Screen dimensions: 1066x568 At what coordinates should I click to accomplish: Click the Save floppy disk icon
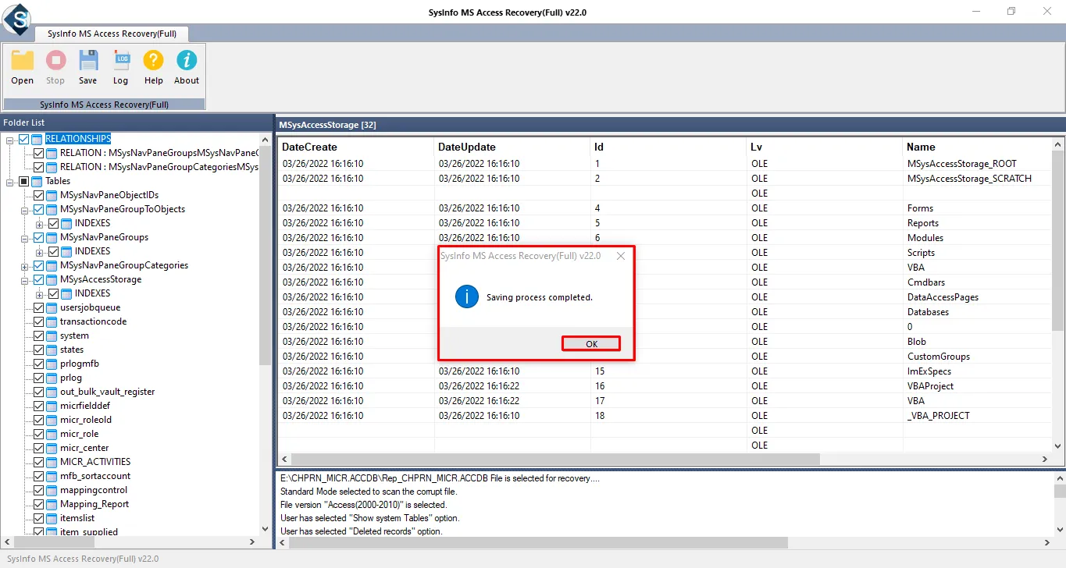click(88, 61)
